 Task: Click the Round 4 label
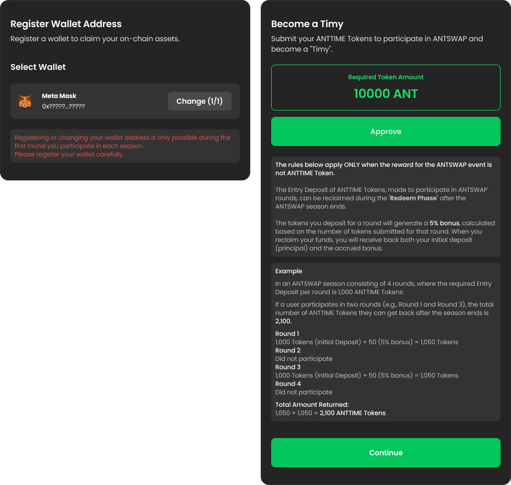pyautogui.click(x=288, y=384)
